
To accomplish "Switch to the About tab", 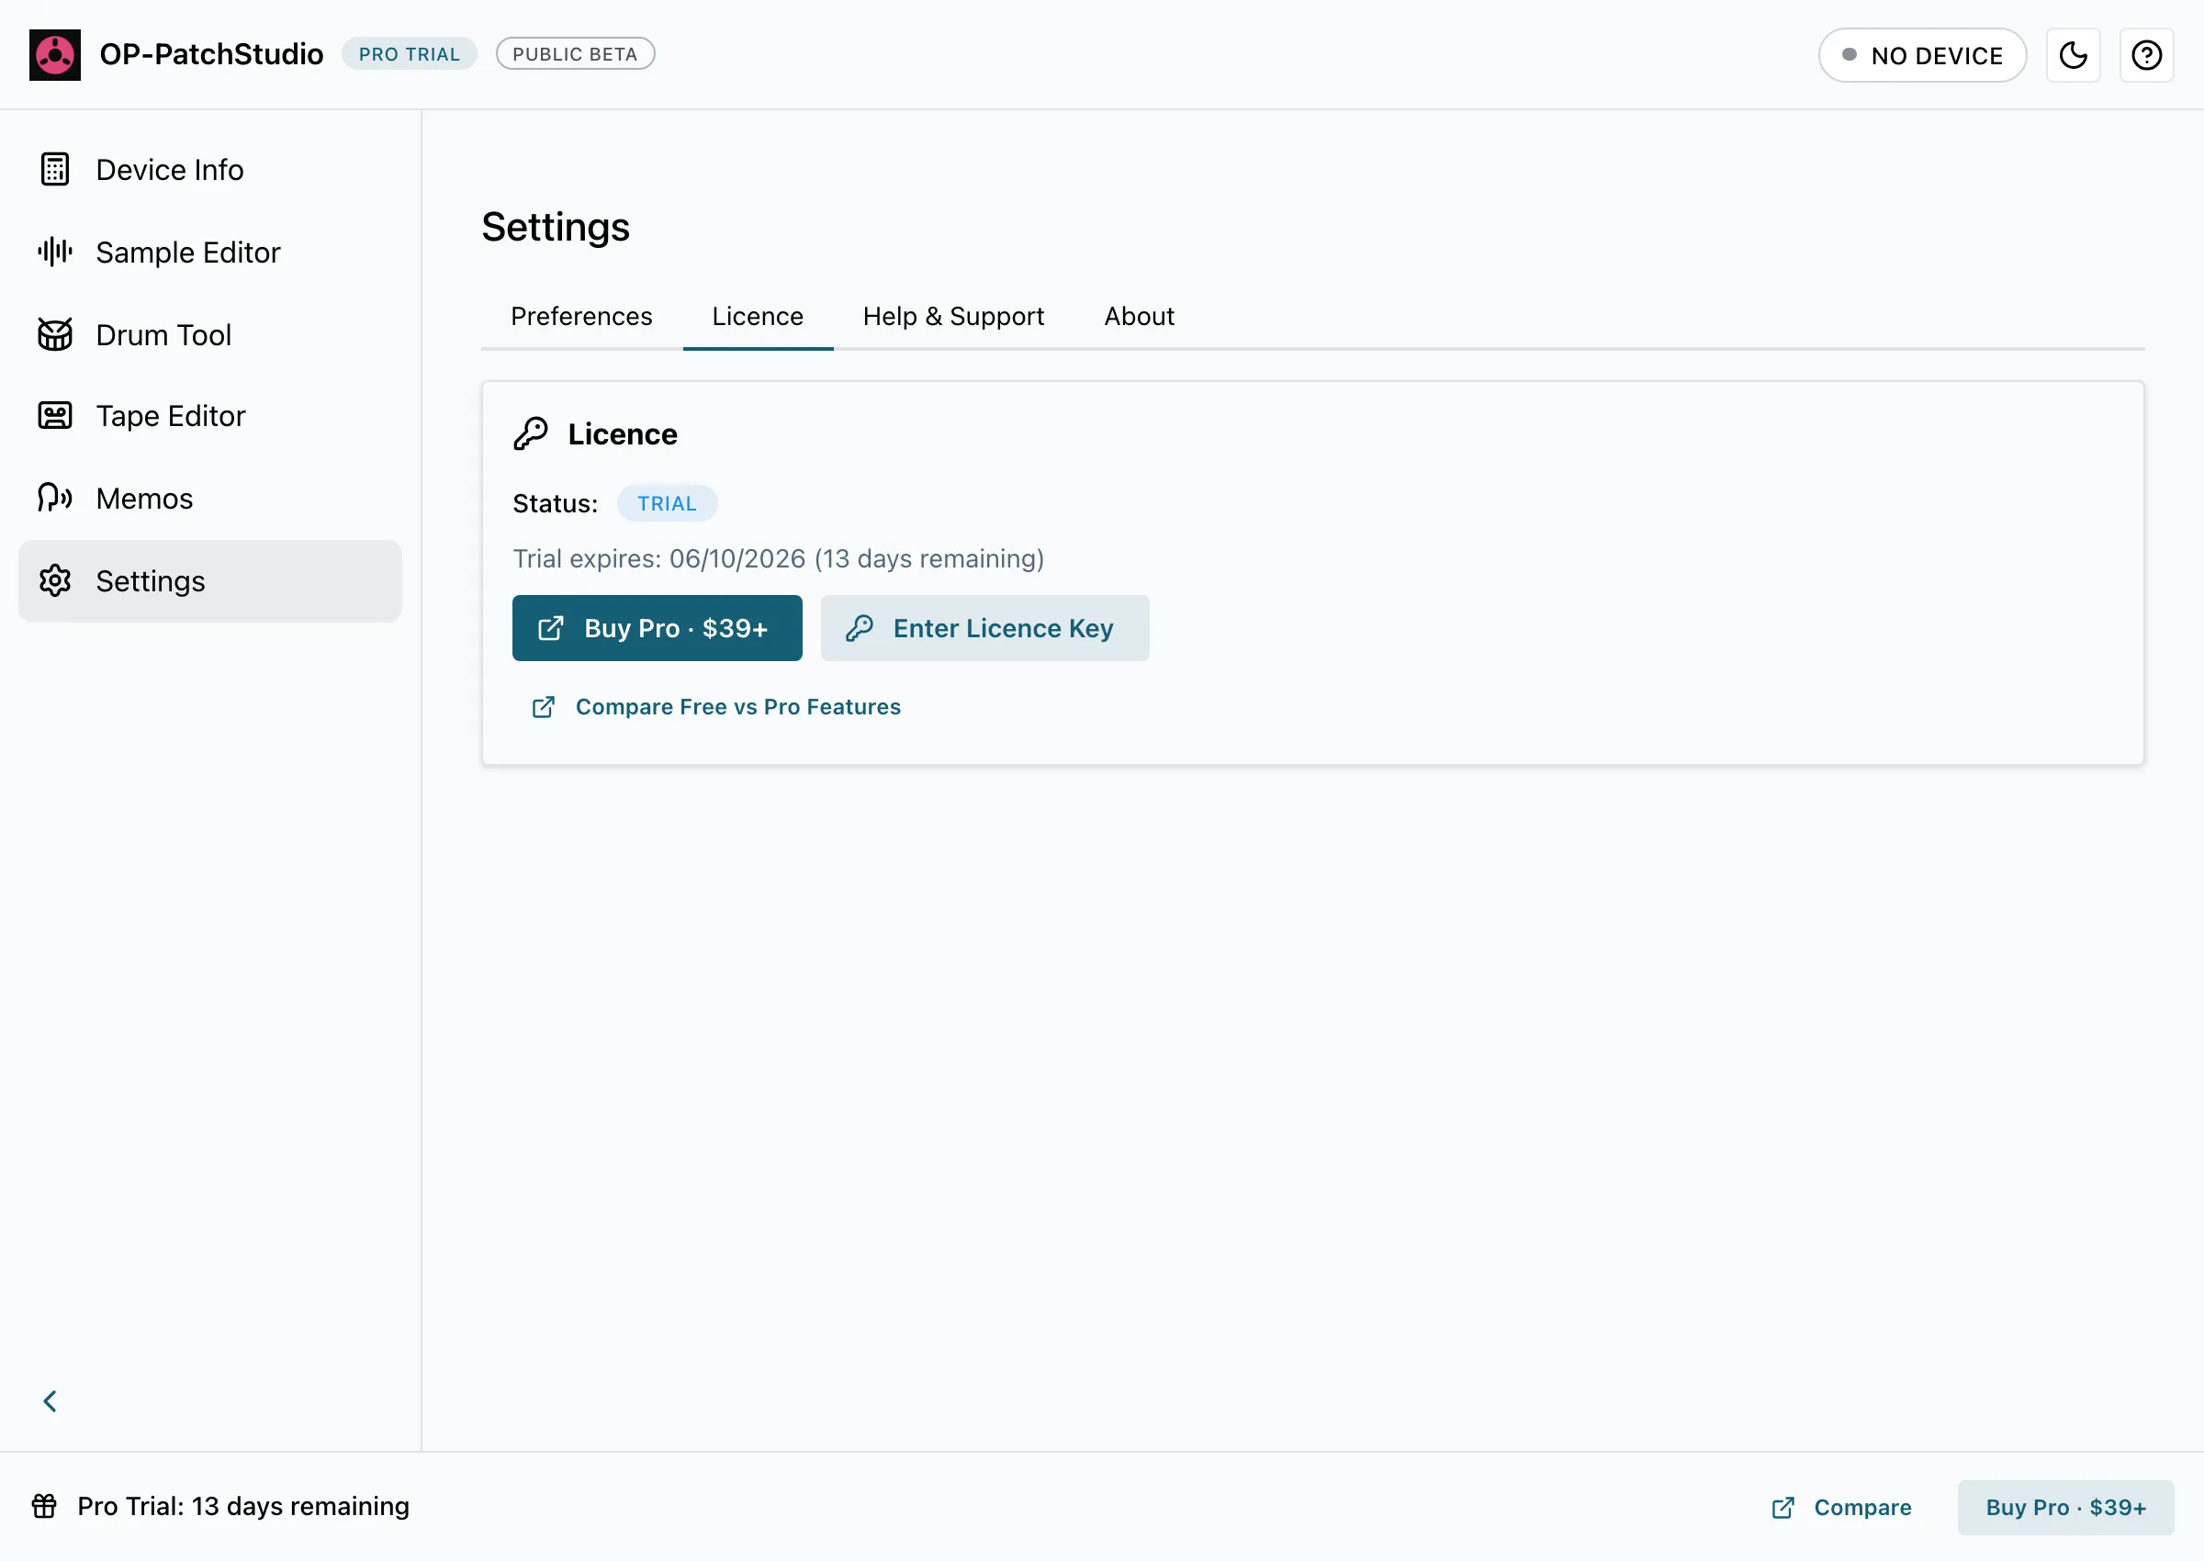I will coord(1139,316).
